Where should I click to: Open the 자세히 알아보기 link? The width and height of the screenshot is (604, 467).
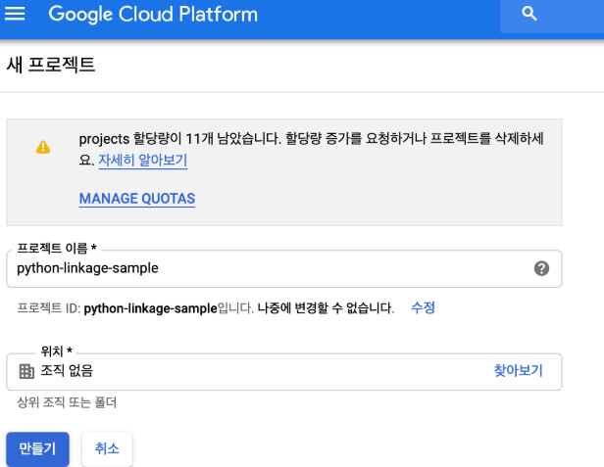(x=142, y=160)
